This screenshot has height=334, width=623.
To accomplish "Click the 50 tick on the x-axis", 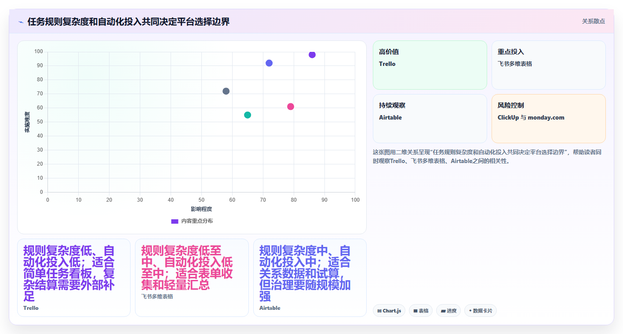I will (201, 200).
